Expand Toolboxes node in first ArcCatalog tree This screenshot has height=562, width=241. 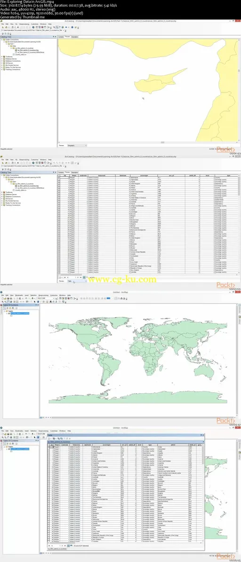coord(2,57)
